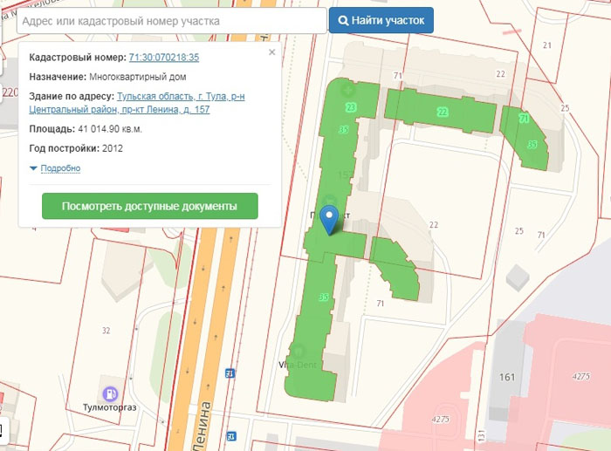Click the gray building numbered 161
The image size is (611, 451).
(508, 377)
